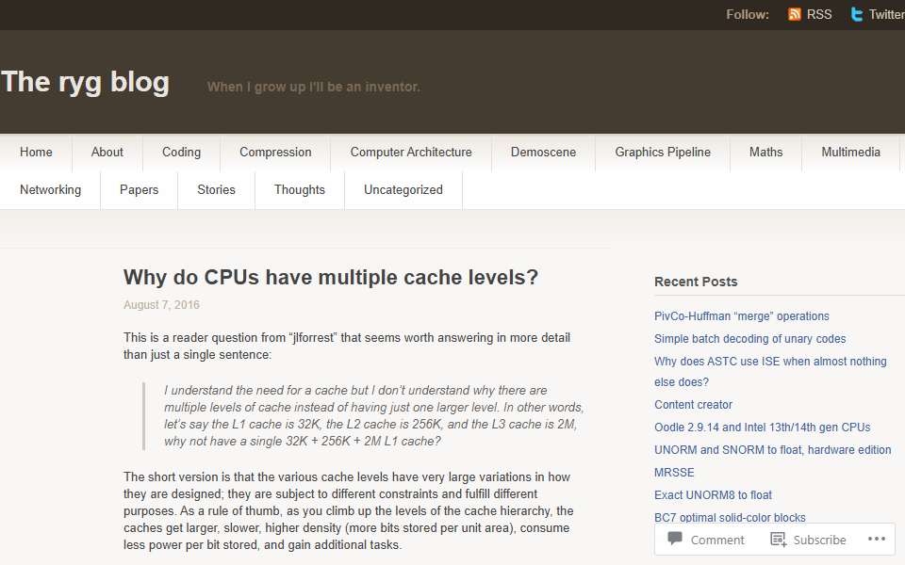Screen dimensions: 905x565
Task: Select the Coding category
Action: [181, 153]
